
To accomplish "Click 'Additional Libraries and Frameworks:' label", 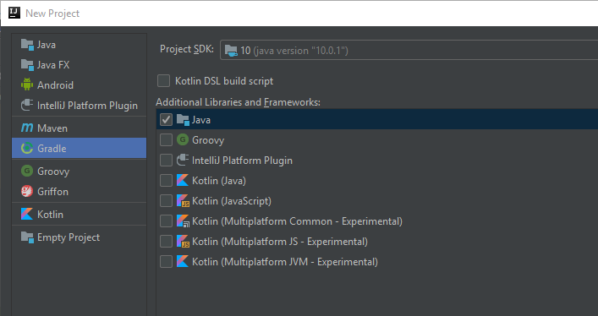I will [x=238, y=102].
